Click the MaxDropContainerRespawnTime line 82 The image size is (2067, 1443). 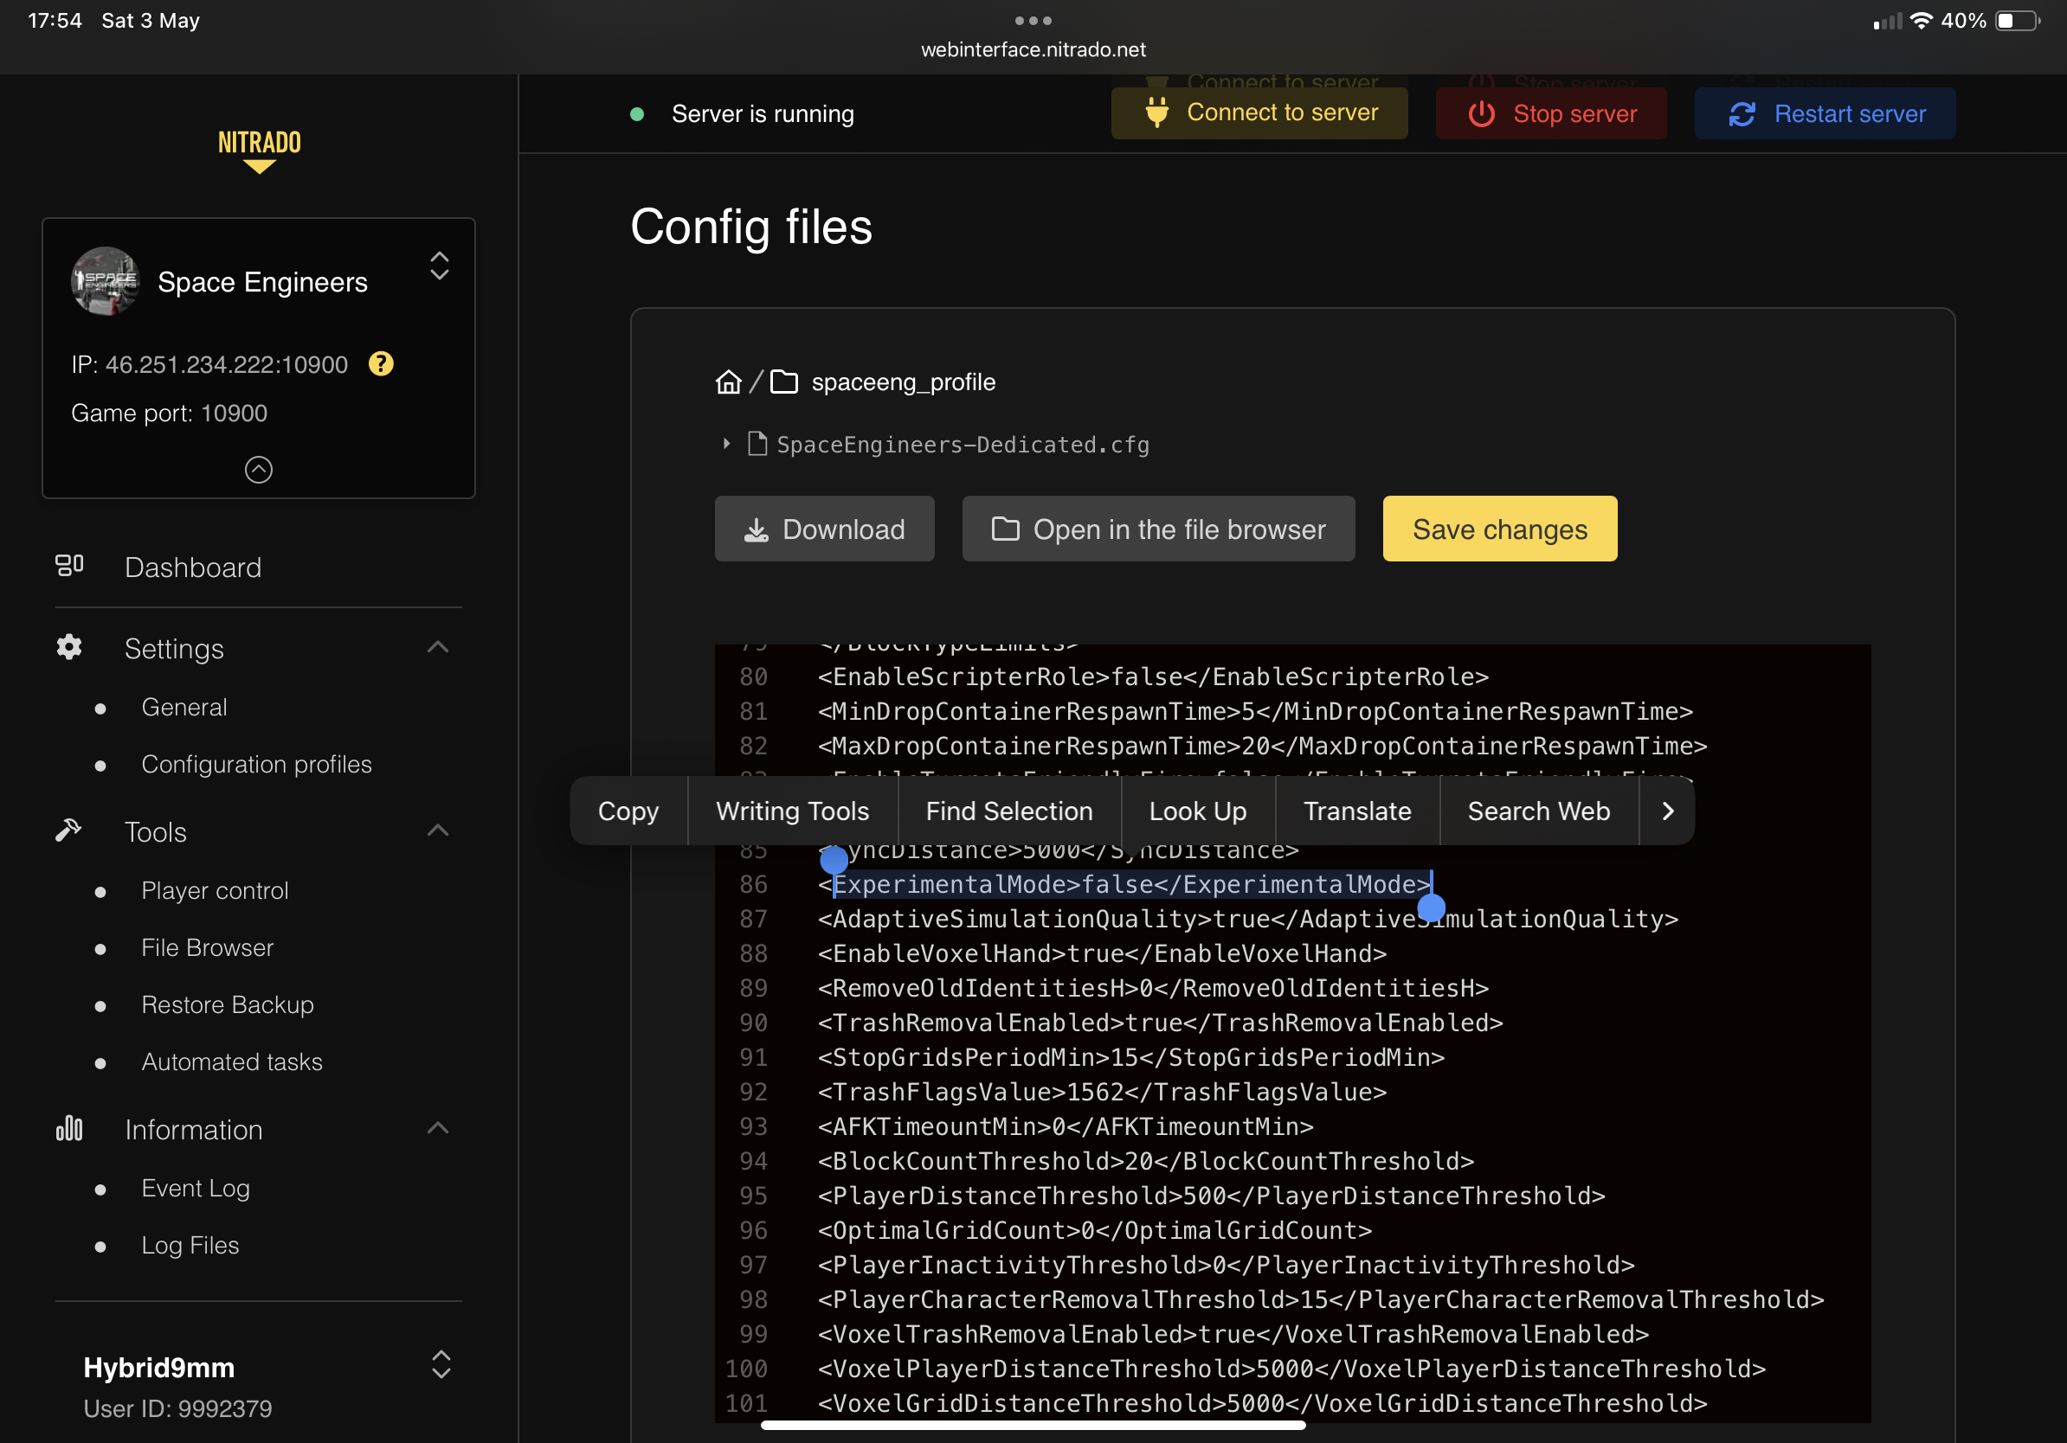pyautogui.click(x=1262, y=746)
